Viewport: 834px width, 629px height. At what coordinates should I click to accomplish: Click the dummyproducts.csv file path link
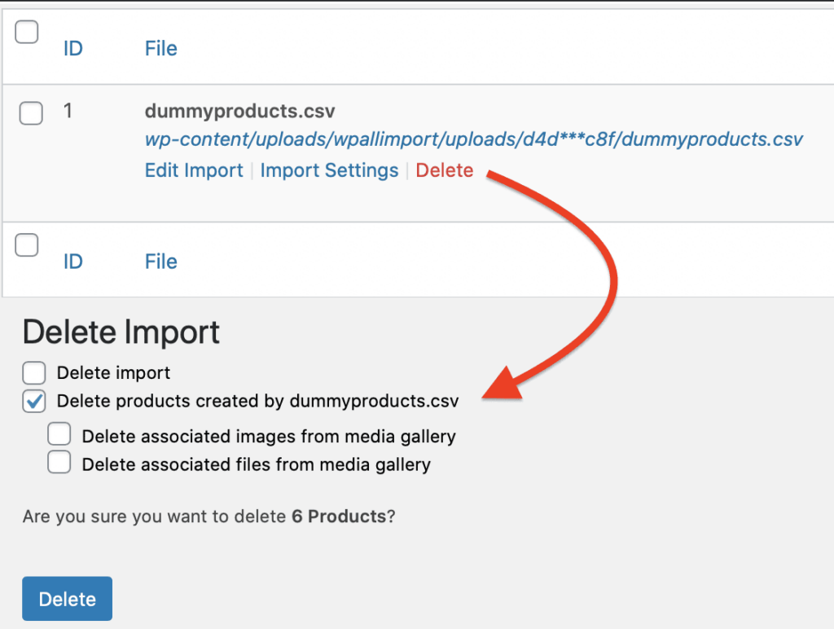coord(472,139)
